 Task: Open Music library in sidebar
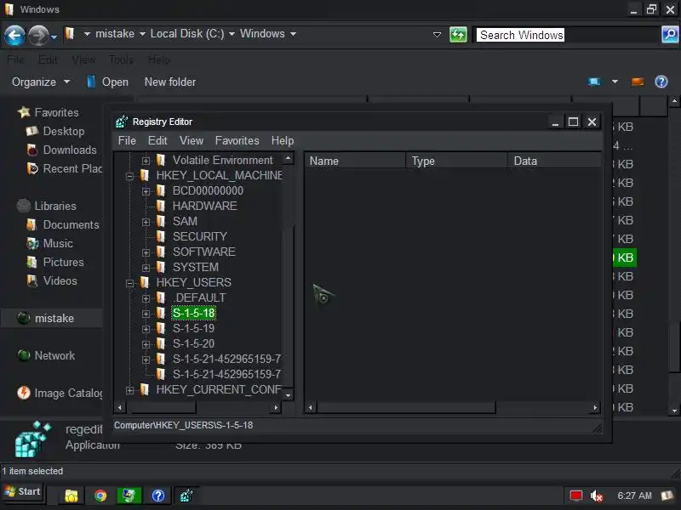coord(58,243)
